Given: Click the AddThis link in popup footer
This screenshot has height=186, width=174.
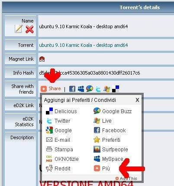Looking at the screenshot, I should (126, 179).
